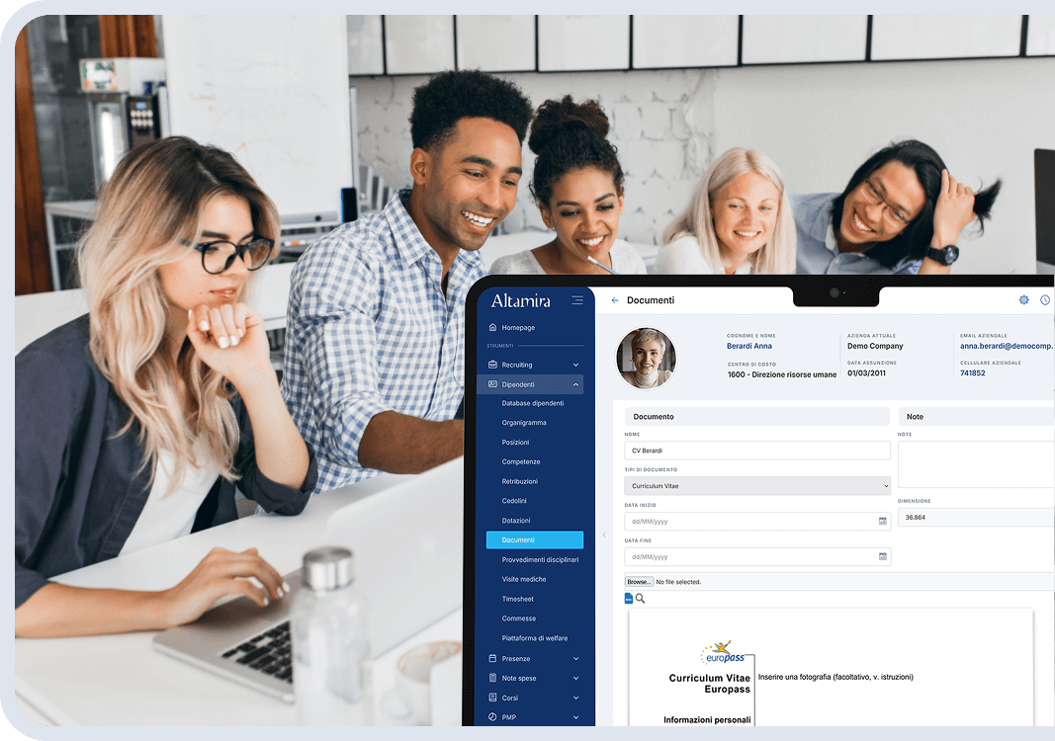The width and height of the screenshot is (1055, 741).
Task: Open the Tipi di Documento dropdown
Action: click(x=757, y=486)
